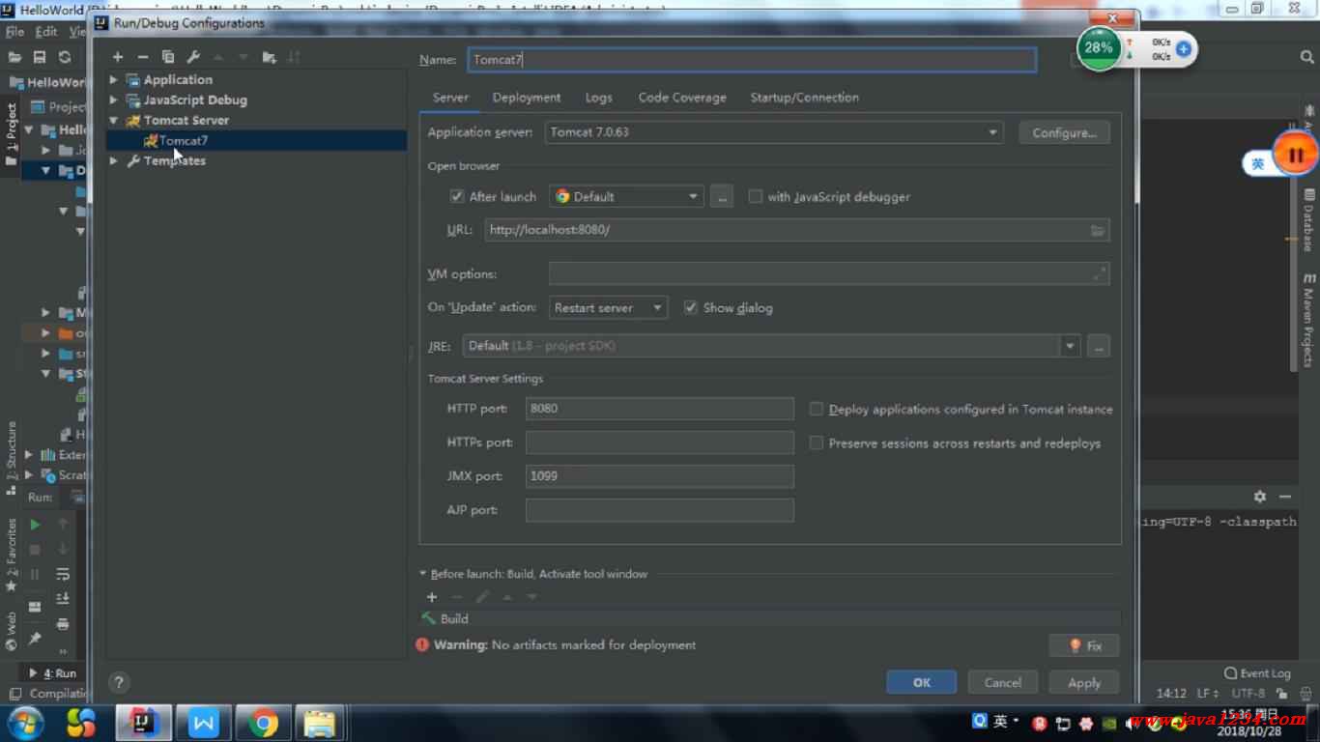Pin the Run tab with the pin icon
This screenshot has height=742, width=1320.
[x=35, y=639]
